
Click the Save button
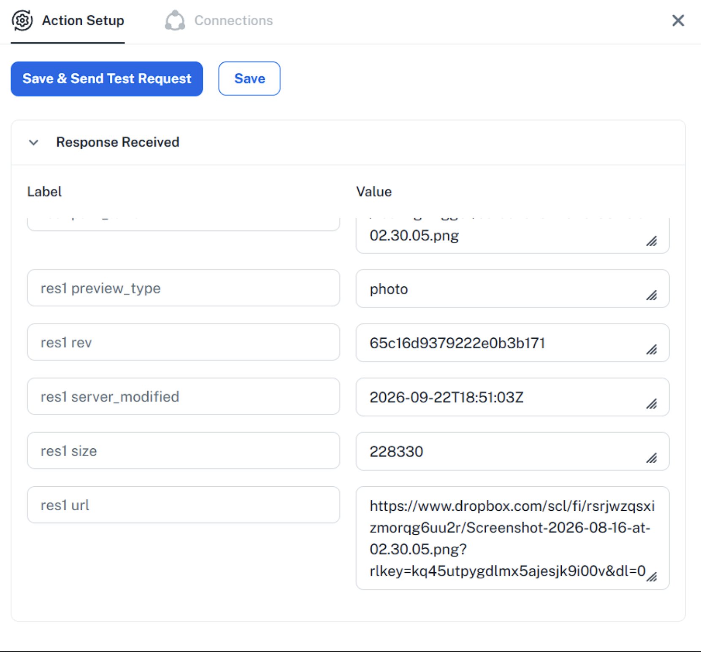point(249,79)
